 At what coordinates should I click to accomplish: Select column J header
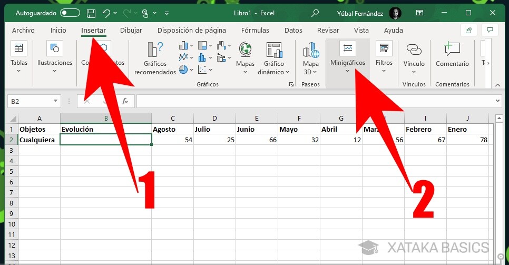467,118
